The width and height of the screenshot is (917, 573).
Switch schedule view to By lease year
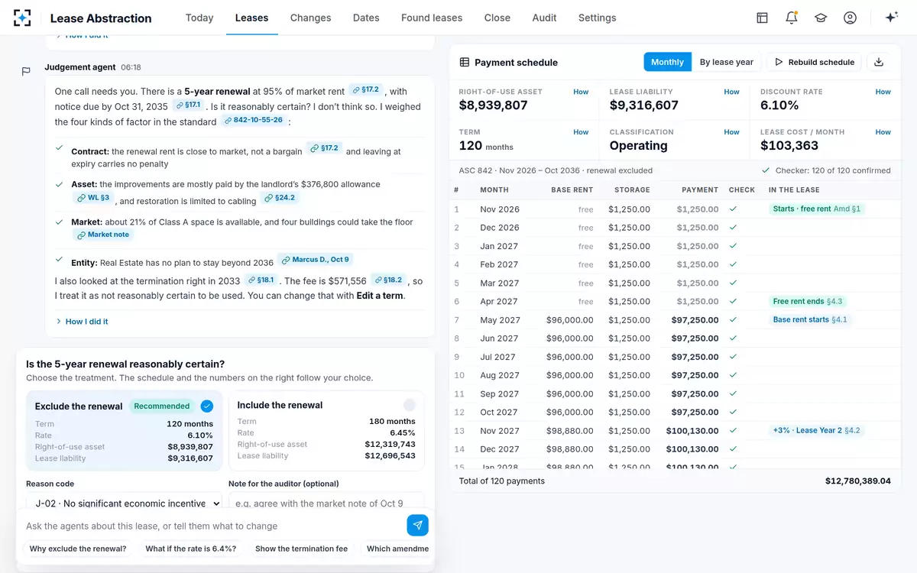[727, 62]
